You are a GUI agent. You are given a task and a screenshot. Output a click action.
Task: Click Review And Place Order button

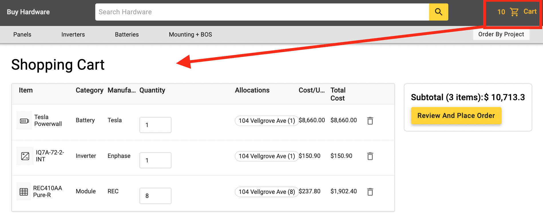pyautogui.click(x=456, y=116)
